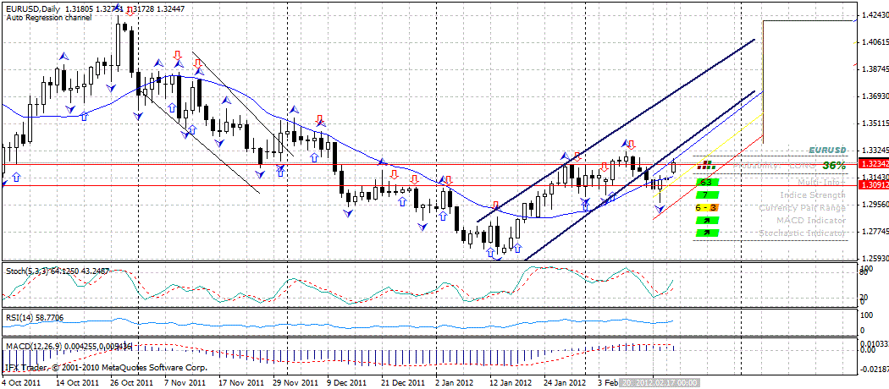Click the 26 Oct 2011 date label
The width and height of the screenshot is (889, 389).
(x=133, y=383)
